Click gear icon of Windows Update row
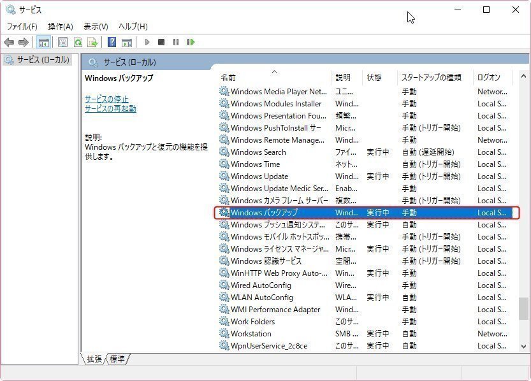531x381 pixels. pos(224,176)
